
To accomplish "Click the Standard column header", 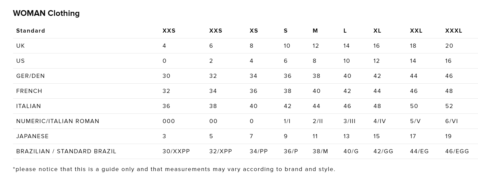I will [x=31, y=31].
